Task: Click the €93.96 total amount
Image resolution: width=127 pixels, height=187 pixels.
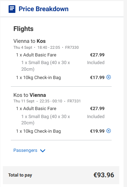Action: [x=104, y=175]
